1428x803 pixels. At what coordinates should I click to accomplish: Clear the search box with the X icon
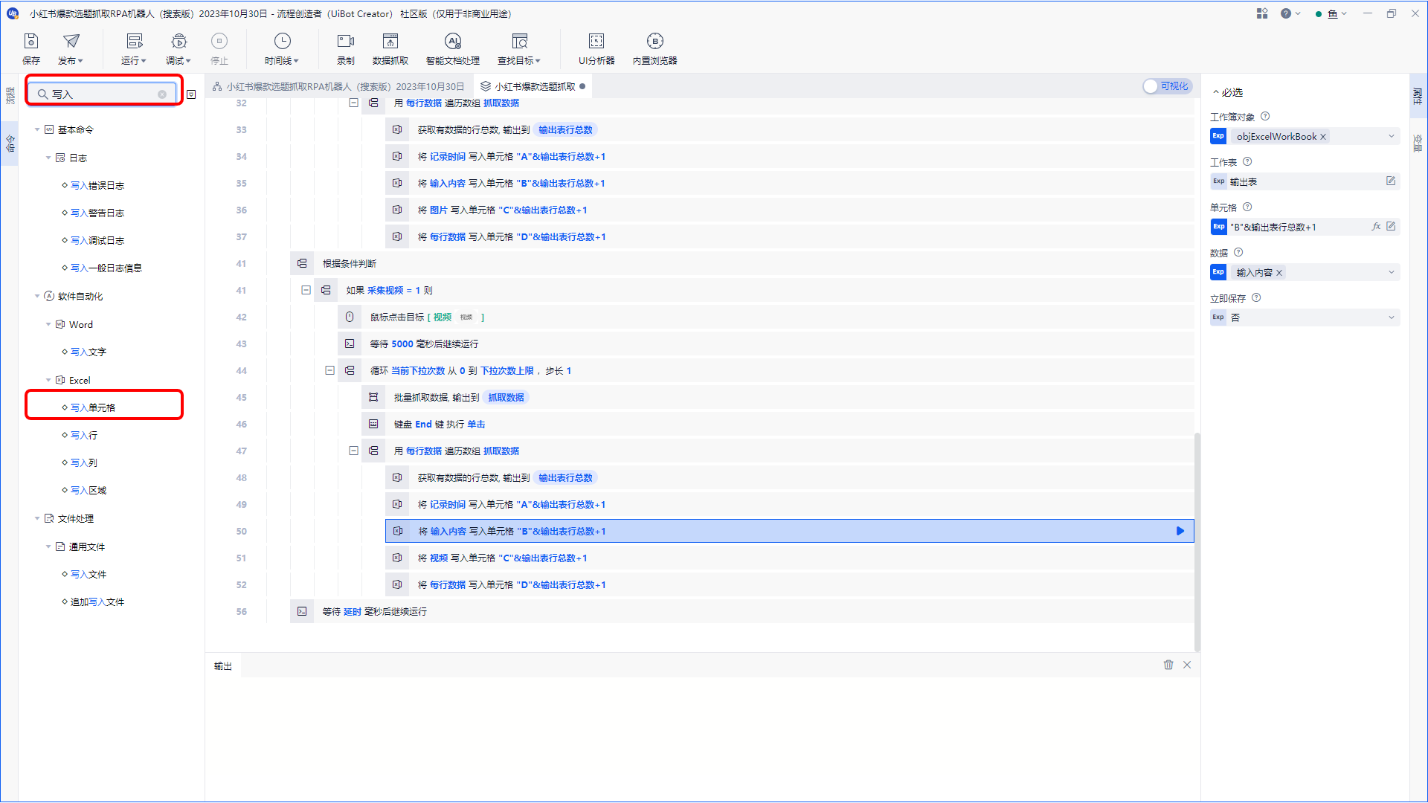point(162,94)
